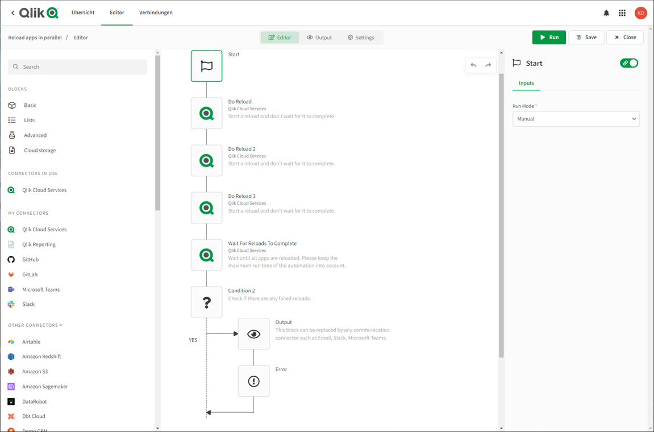Toggle the Start block enabled switch
The height and width of the screenshot is (432, 654).
(629, 63)
